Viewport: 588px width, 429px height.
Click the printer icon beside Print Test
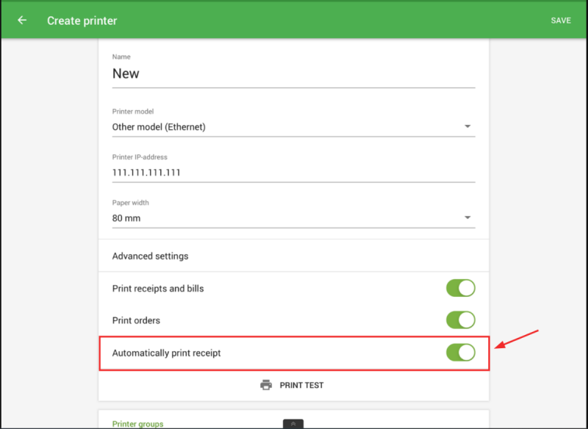[266, 385]
